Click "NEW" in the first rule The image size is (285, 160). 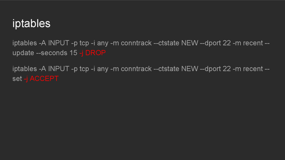click(x=190, y=43)
